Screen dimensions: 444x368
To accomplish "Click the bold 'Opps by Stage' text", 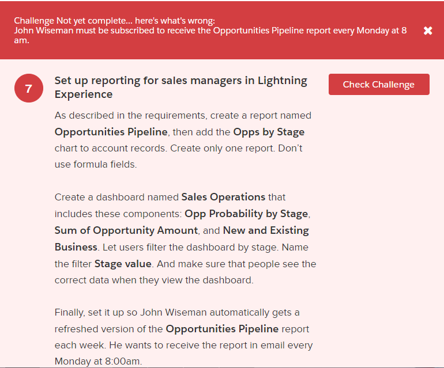I will click(x=269, y=132).
